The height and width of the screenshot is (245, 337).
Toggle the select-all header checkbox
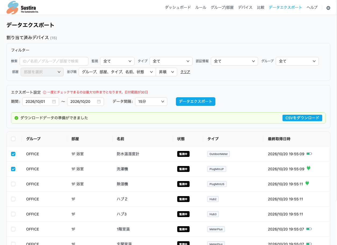click(x=13, y=139)
